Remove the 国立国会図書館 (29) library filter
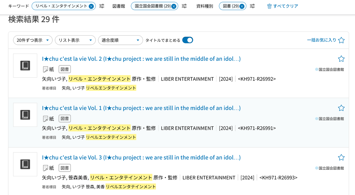Viewport: 355px width, 195px height. [174, 6]
